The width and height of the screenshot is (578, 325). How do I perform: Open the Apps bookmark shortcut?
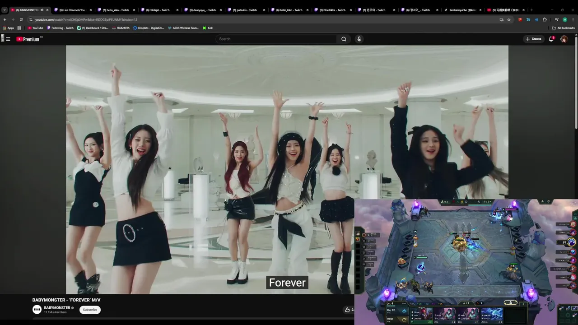click(8, 28)
